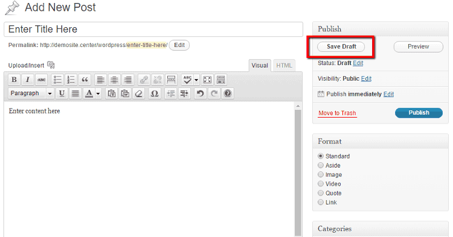Edit the Publish immediately schedule
Viewport: 453px width, 237px height.
pyautogui.click(x=388, y=94)
